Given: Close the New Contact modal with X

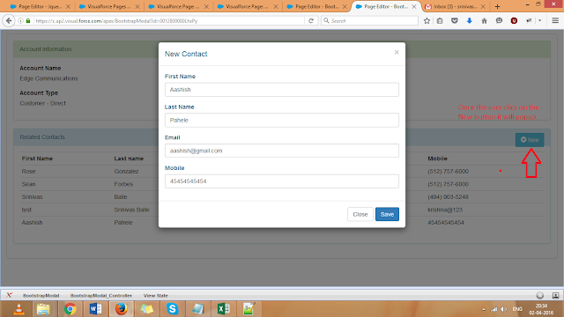Looking at the screenshot, I should 397,53.
